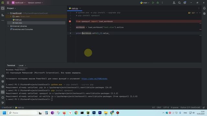207x116 pixels.
Task: Click the load_workbook code line
Action: click(x=100, y=27)
